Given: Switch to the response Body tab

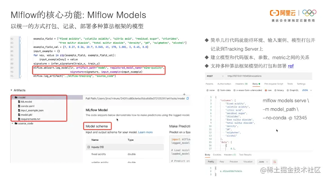Looking at the screenshot, I should point(208,155).
